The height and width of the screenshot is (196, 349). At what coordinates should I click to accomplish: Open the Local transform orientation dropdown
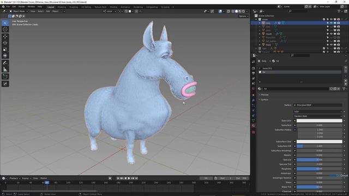[x=110, y=11]
